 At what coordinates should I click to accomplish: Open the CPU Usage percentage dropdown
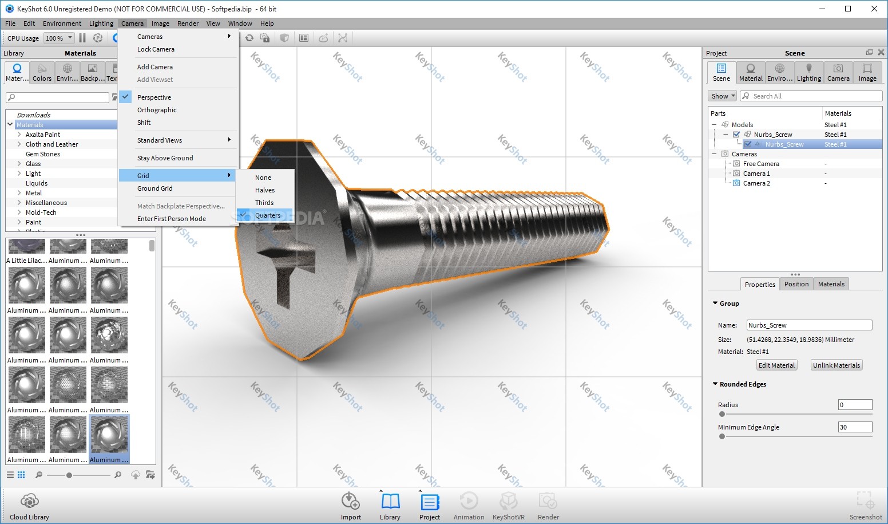coord(59,38)
